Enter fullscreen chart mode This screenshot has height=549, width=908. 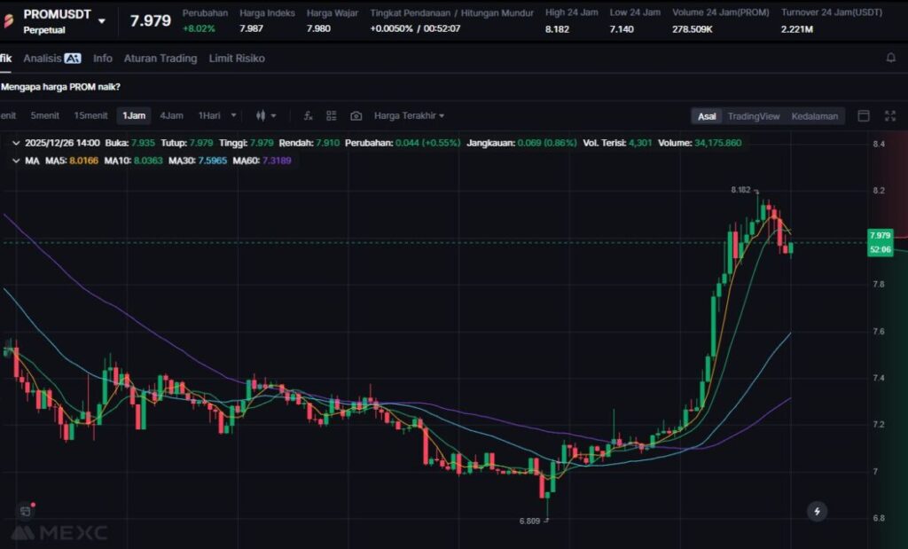890,116
